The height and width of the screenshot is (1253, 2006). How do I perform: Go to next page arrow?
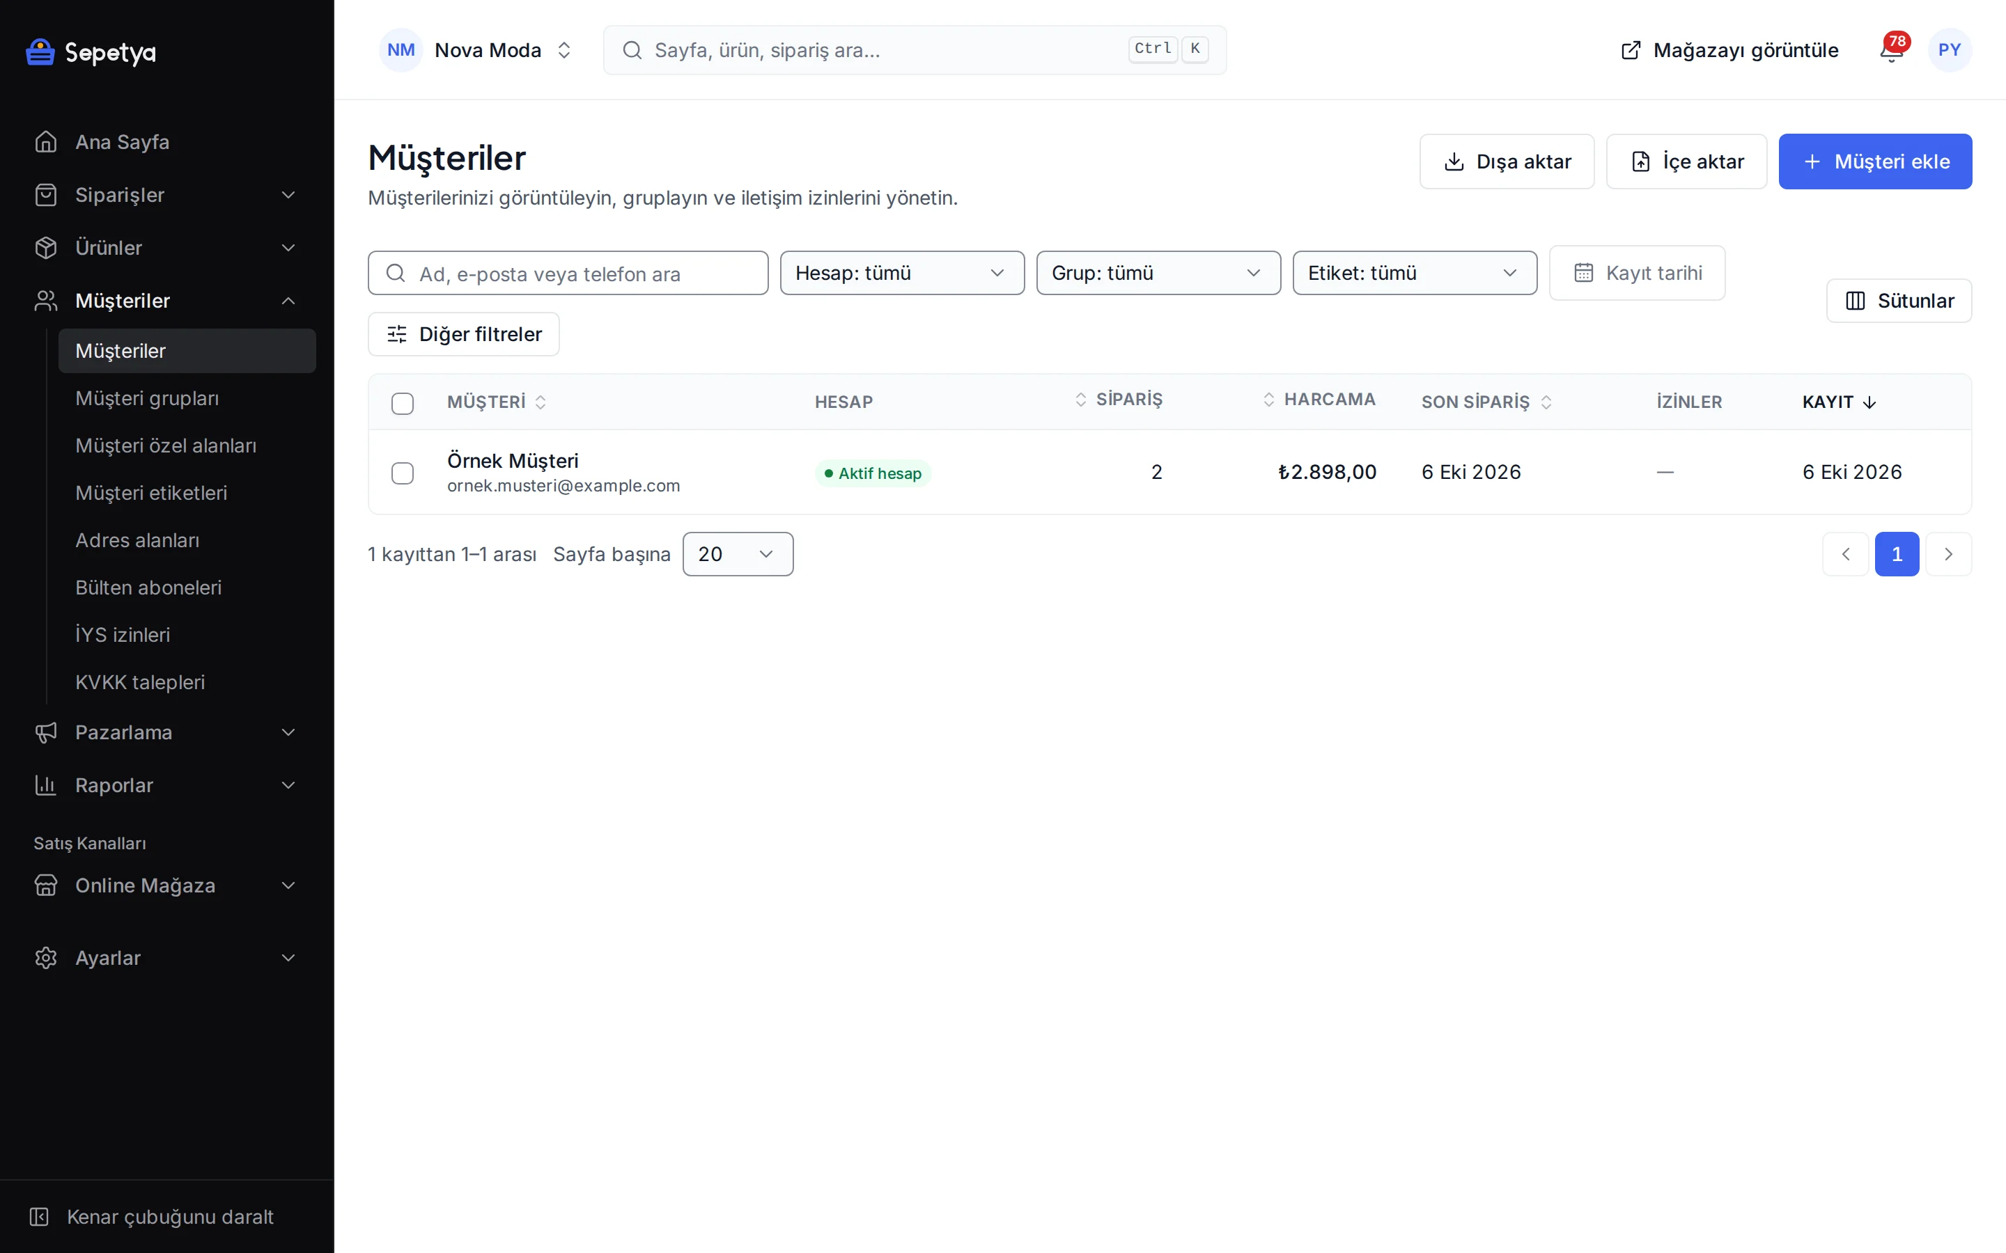[x=1949, y=553]
